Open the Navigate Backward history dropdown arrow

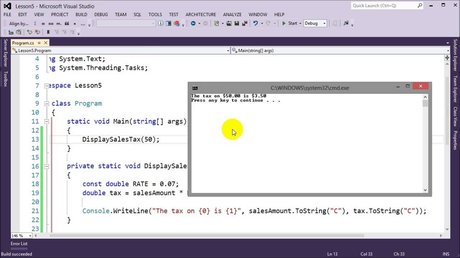pyautogui.click(x=199, y=23)
